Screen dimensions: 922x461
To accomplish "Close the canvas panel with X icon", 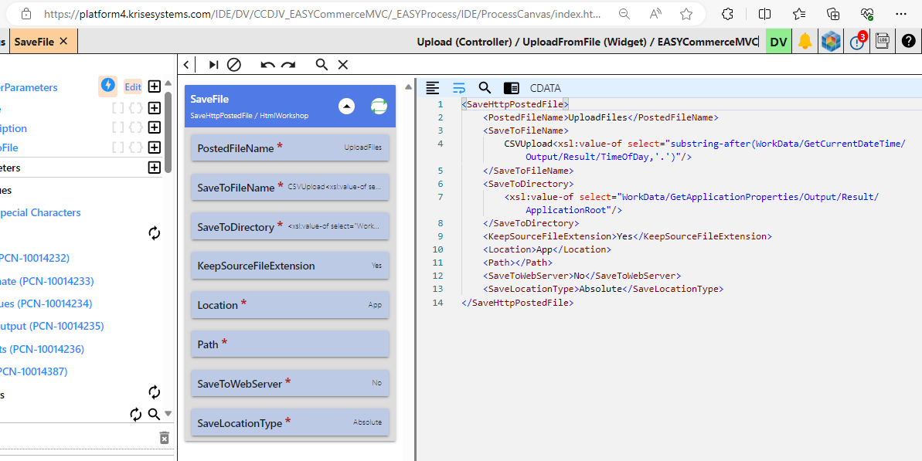I will coord(343,65).
